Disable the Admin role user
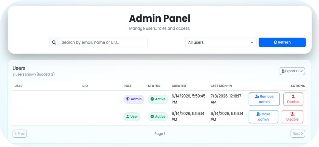This screenshot has height=147, width=319. pyautogui.click(x=293, y=99)
